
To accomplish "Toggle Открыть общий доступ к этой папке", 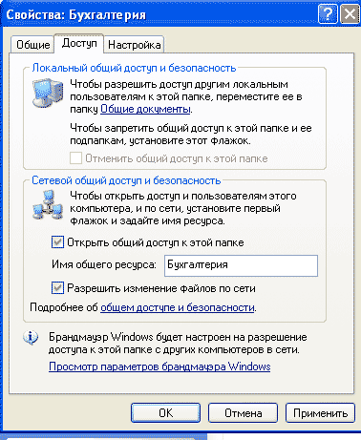I will 57,242.
